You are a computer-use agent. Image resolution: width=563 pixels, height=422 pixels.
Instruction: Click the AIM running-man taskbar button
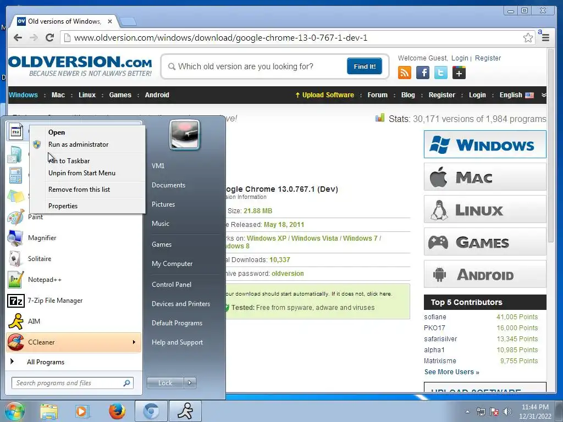click(185, 411)
